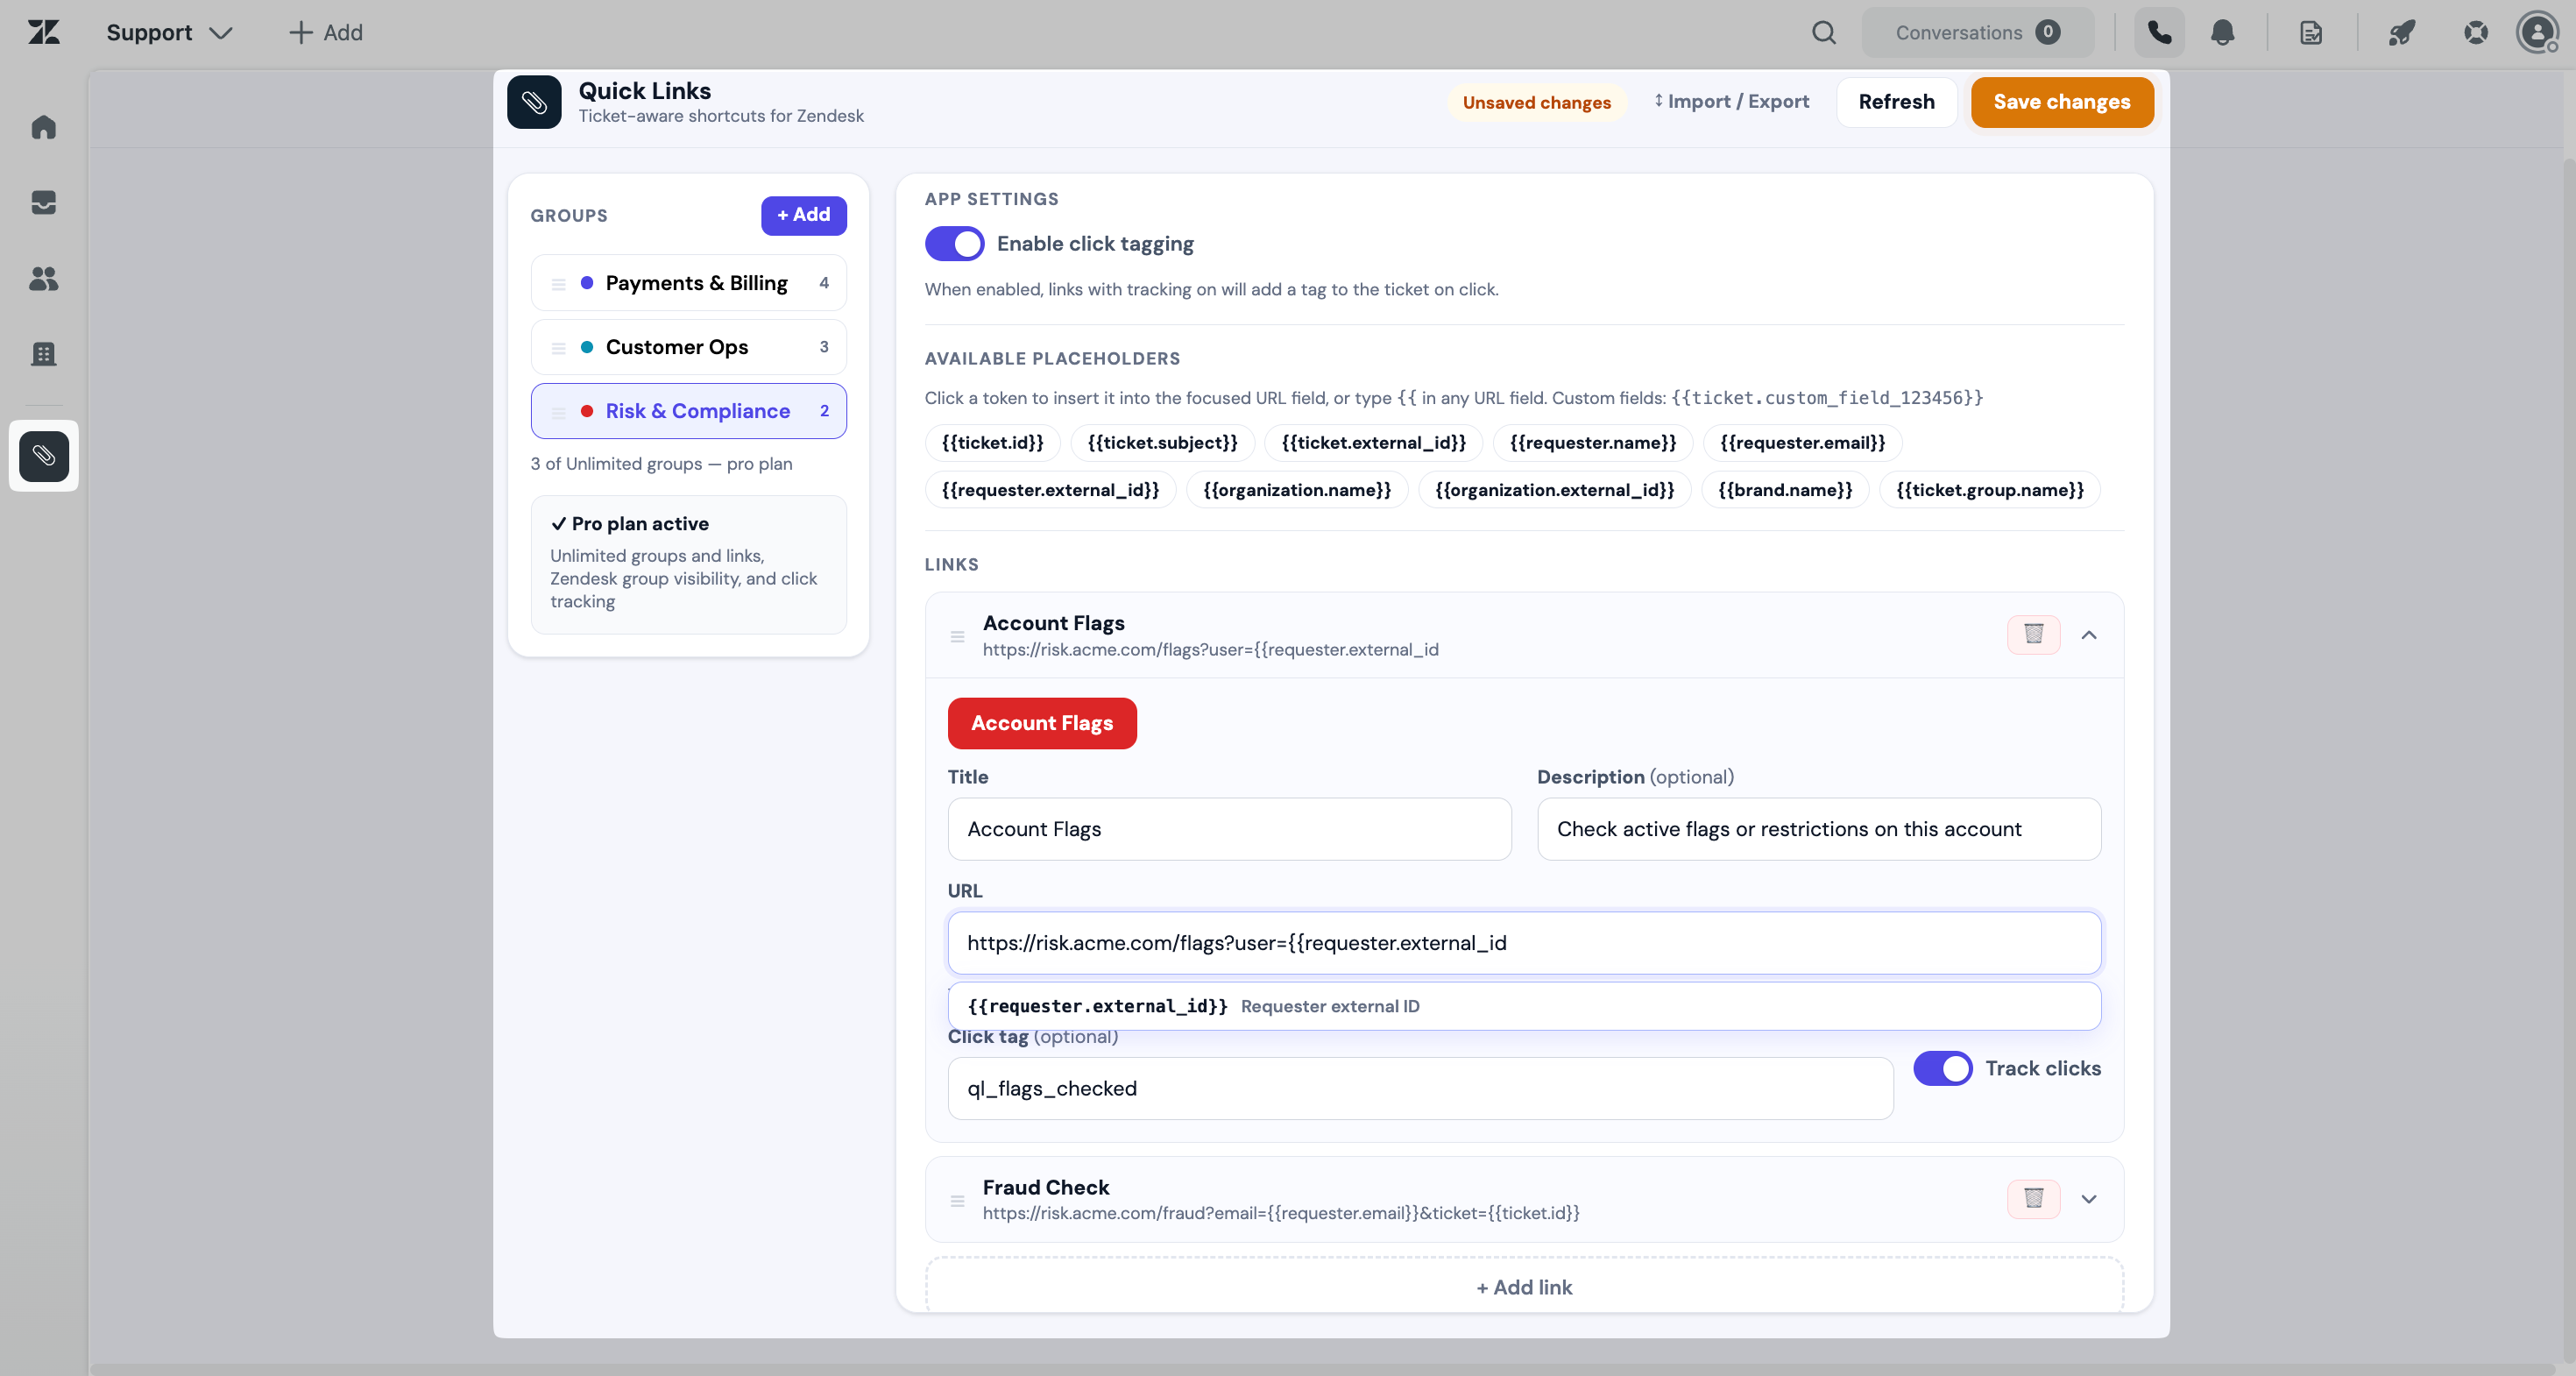Insert the {{brand.name}} placeholder token
Viewport: 2576px width, 1376px height.
pyautogui.click(x=1785, y=490)
